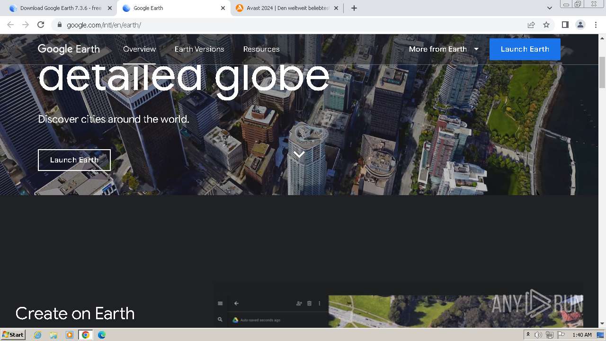The width and height of the screenshot is (606, 341).
Task: Open Windows Start menu
Action: pos(13,334)
